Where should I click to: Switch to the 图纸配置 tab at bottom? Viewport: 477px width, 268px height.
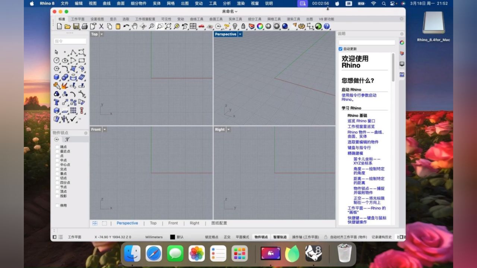pos(219,223)
